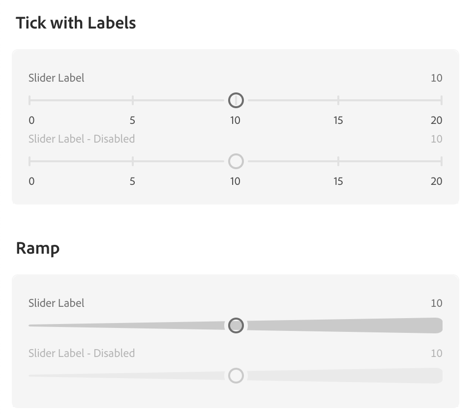Click the 5 tick mark on the disabled tick slider

tap(133, 161)
